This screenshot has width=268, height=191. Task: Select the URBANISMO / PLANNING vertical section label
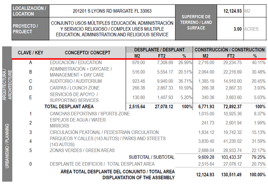click(x=7, y=145)
